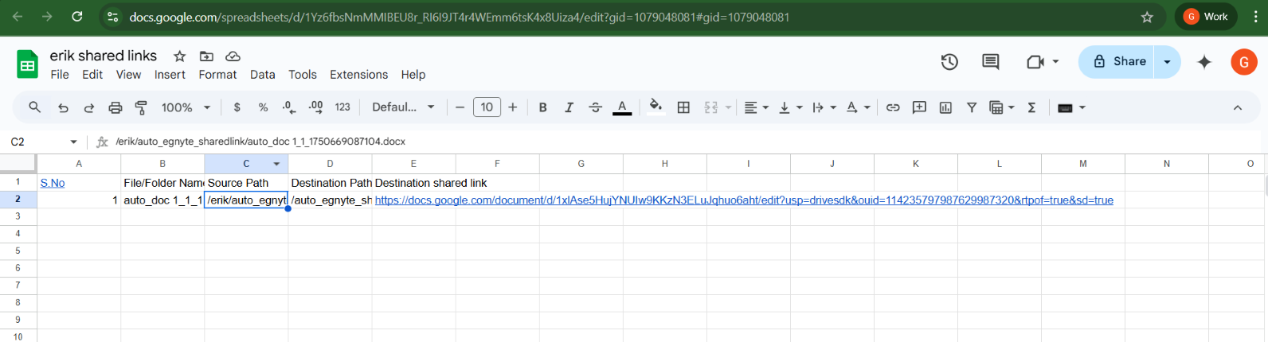Image resolution: width=1268 pixels, height=342 pixels.
Task: Open the Extensions menu
Action: [358, 75]
